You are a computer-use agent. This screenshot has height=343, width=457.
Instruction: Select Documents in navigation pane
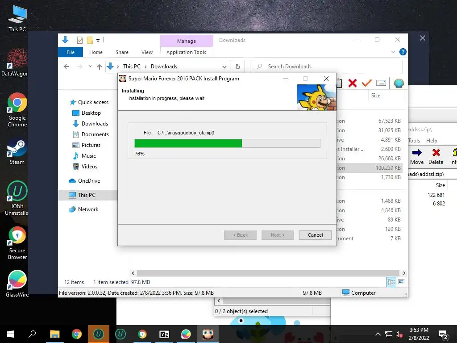[x=91, y=134]
